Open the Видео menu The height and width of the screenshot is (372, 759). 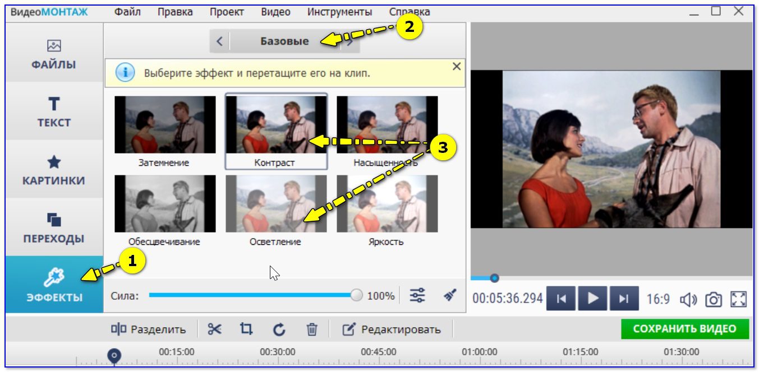(275, 12)
